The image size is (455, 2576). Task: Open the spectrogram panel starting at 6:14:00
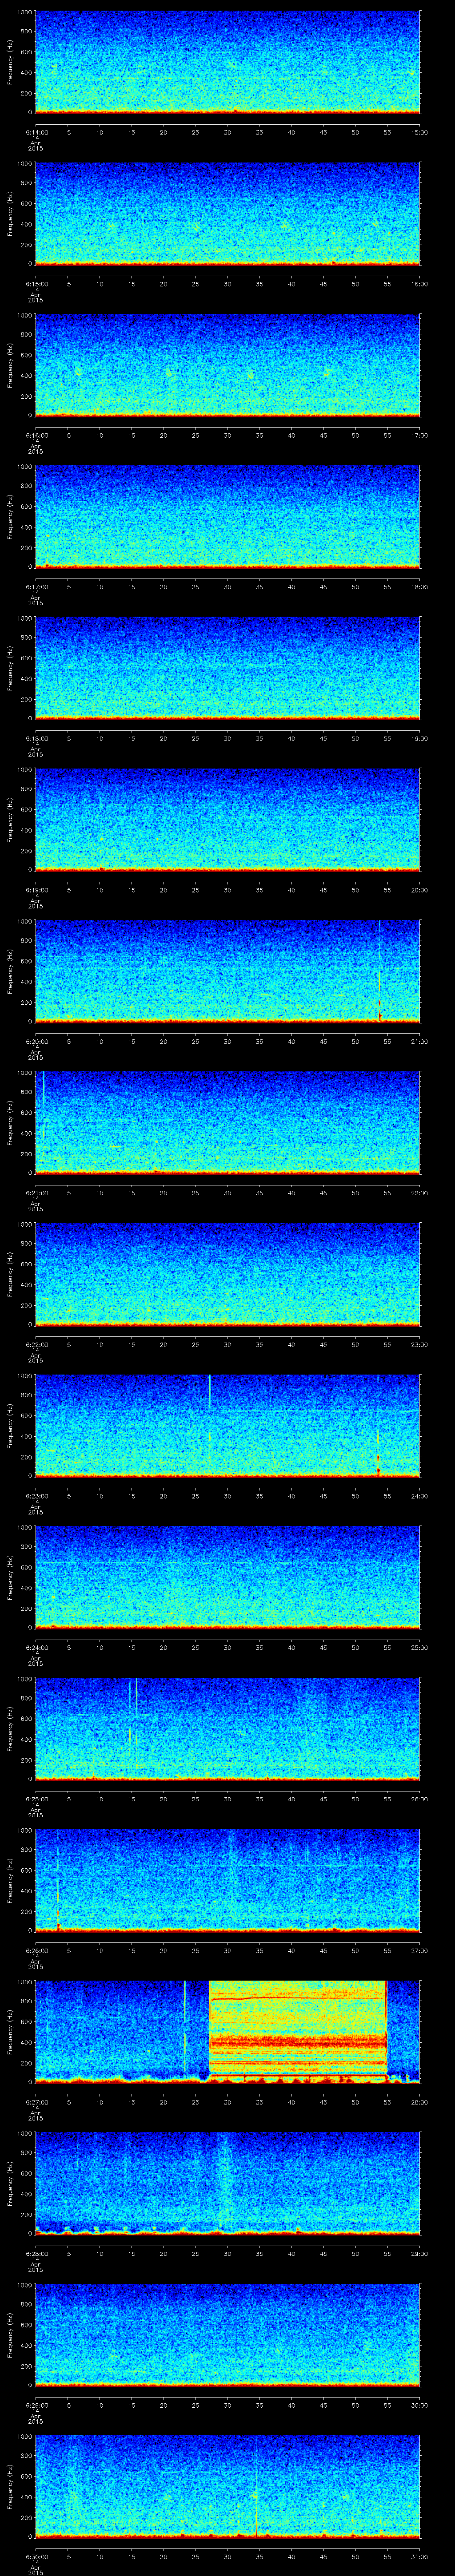[x=228, y=62]
